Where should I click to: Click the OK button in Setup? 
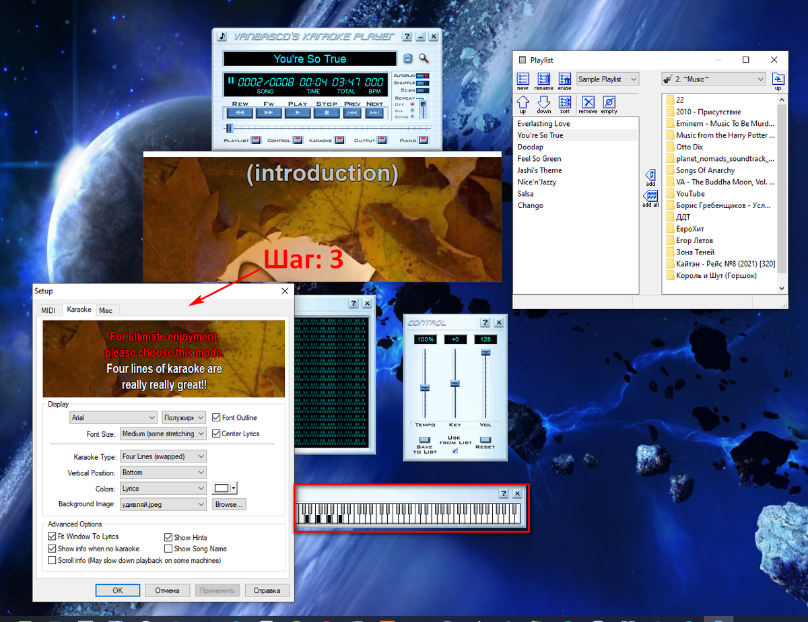point(117,590)
